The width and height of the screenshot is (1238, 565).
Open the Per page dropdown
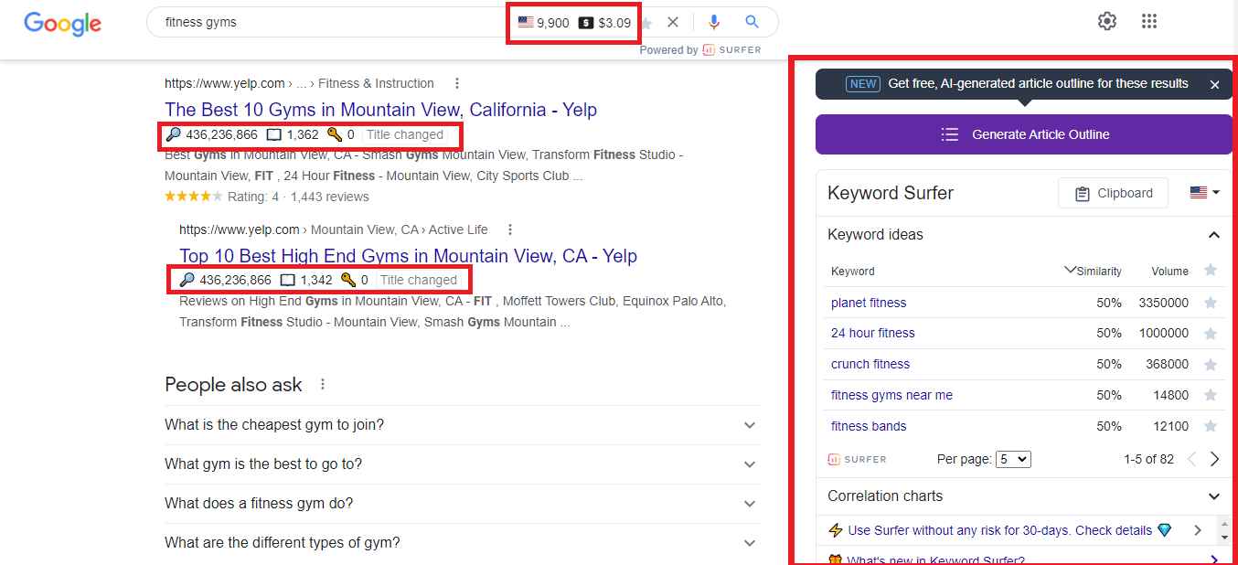(1013, 459)
